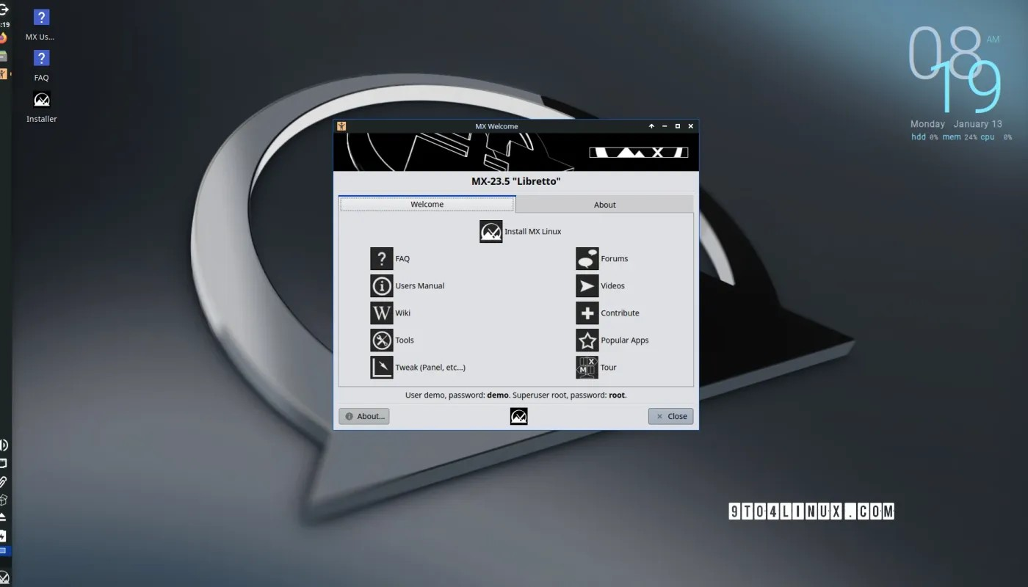This screenshot has height=587, width=1028.
Task: Click MX logo at bottom of welcome window
Action: click(518, 416)
